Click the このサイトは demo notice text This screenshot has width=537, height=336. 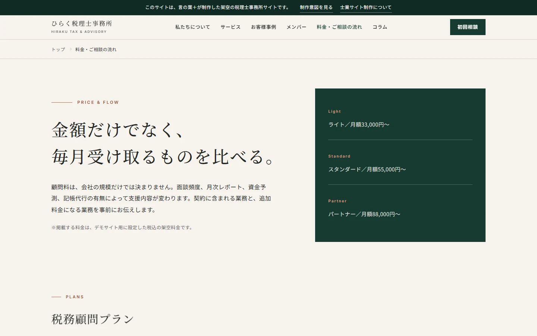click(218, 7)
